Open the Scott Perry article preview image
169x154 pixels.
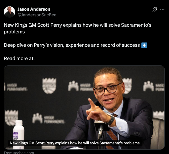[84, 107]
